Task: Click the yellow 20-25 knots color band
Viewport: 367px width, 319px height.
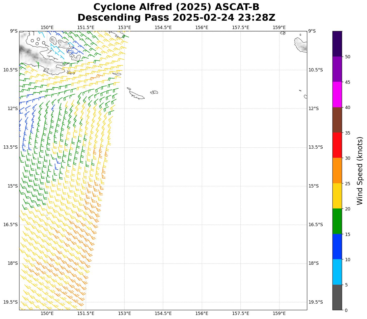Action: click(x=337, y=196)
